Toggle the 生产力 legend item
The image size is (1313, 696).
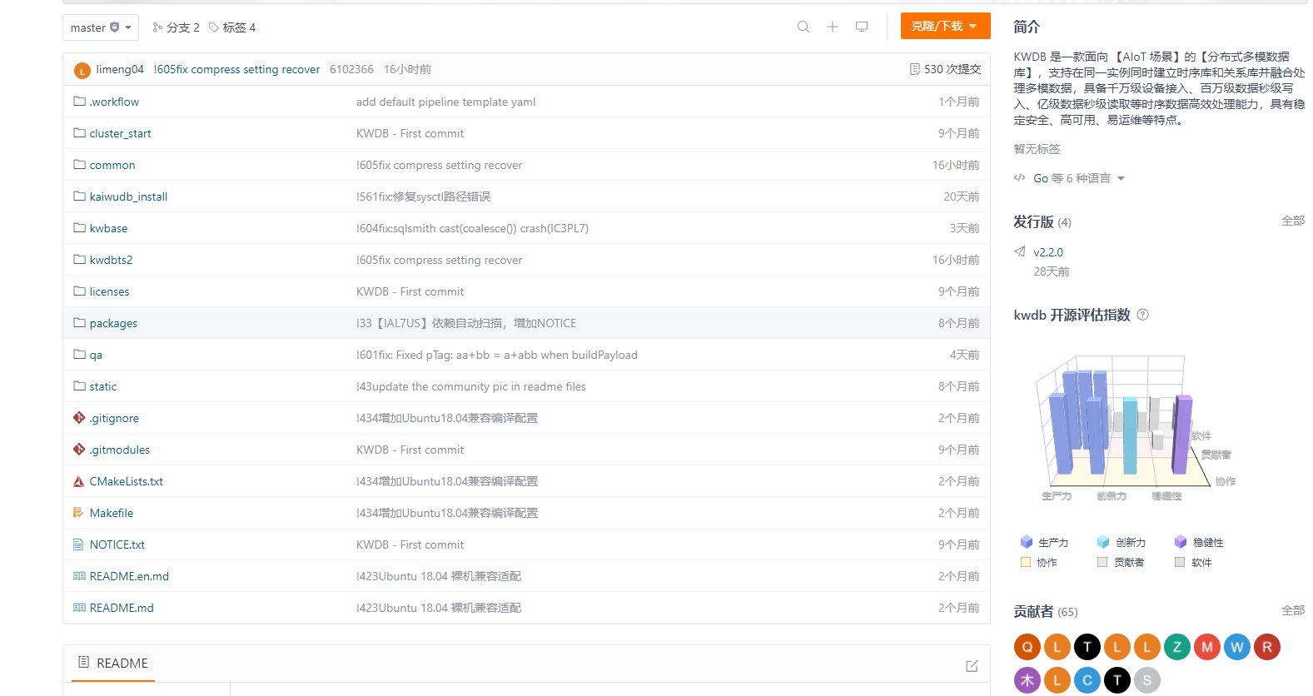(1044, 542)
